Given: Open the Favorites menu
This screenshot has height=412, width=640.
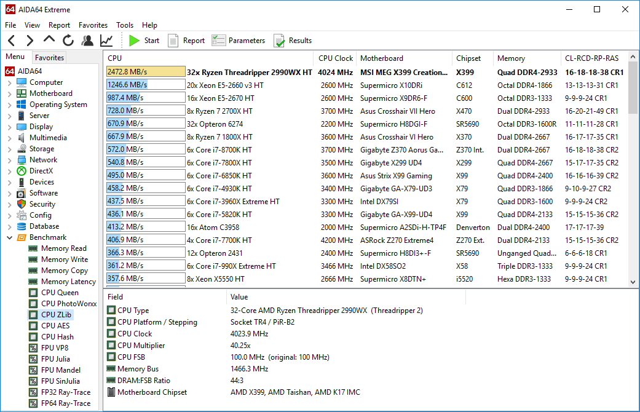Looking at the screenshot, I should pyautogui.click(x=93, y=25).
